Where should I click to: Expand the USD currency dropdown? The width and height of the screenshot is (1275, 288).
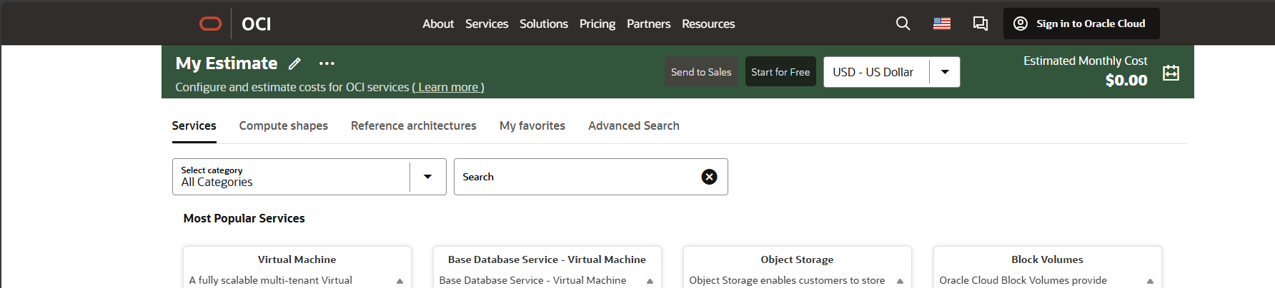pyautogui.click(x=944, y=72)
